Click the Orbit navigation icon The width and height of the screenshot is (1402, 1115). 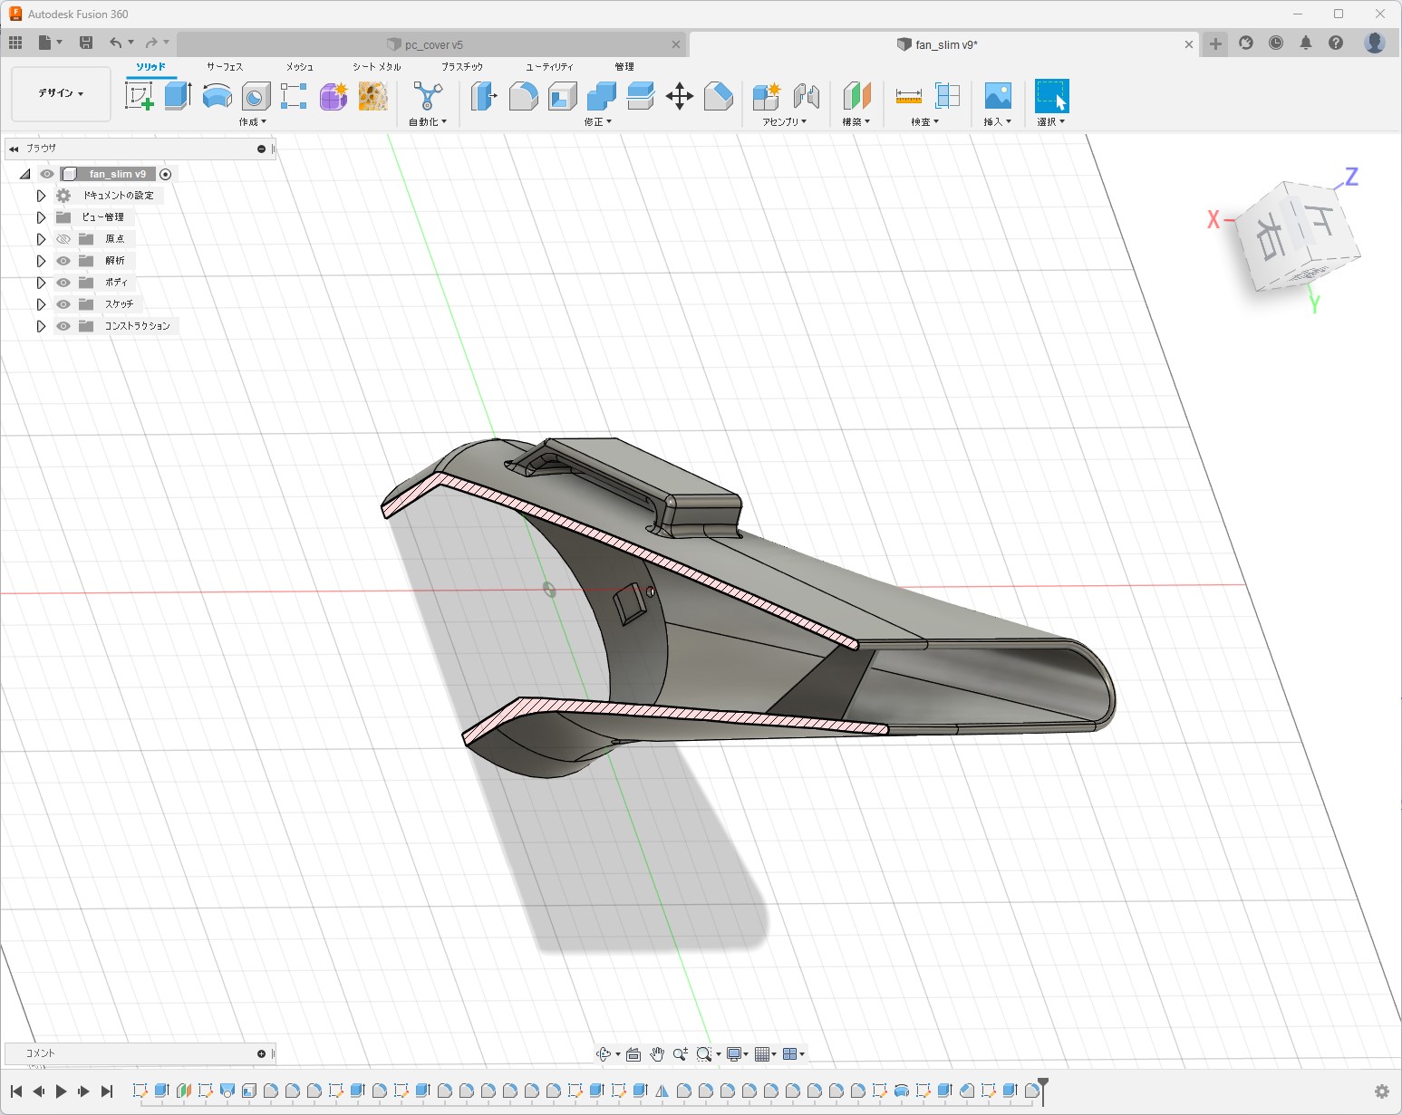[x=604, y=1053]
